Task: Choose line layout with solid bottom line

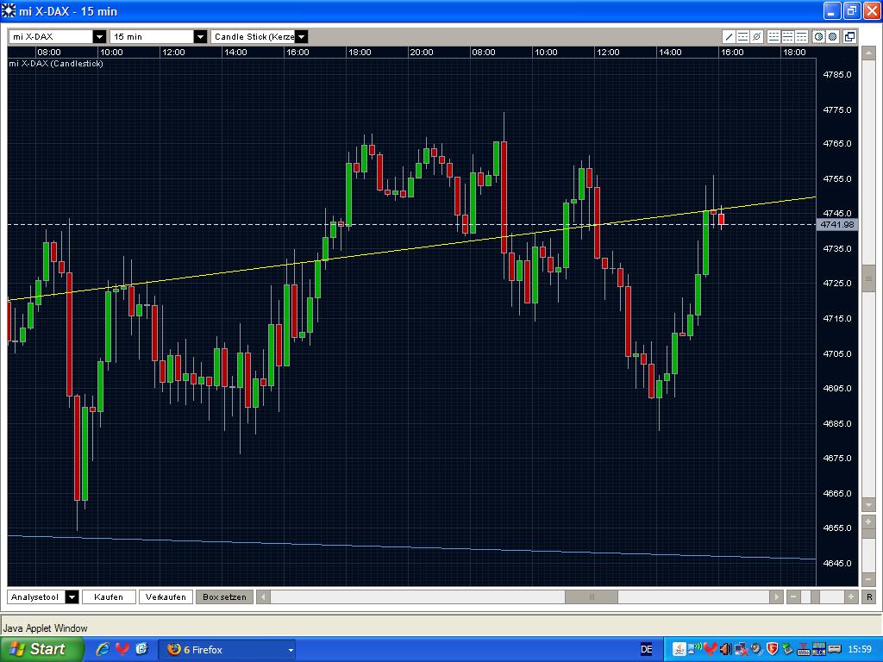Action: click(773, 36)
